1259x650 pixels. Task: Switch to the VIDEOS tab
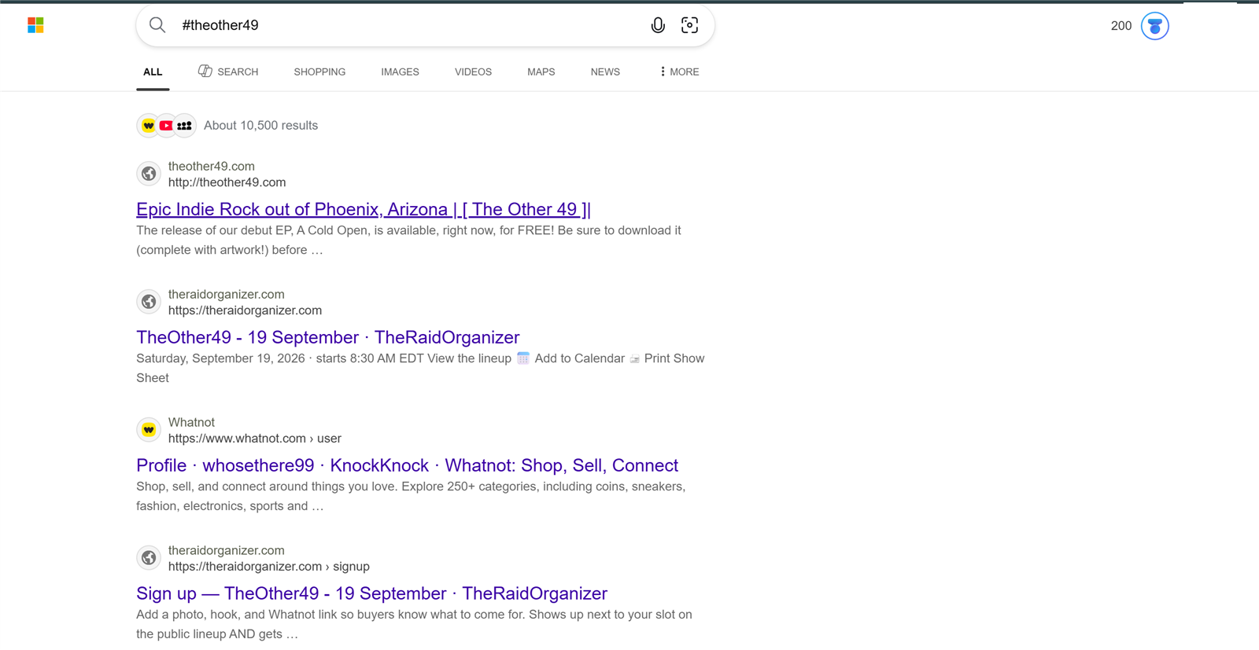point(473,72)
